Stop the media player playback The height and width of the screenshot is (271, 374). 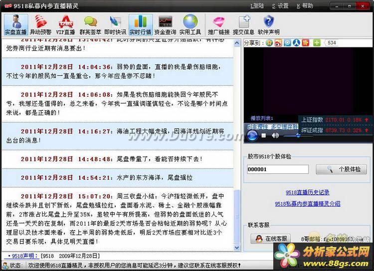point(264,135)
